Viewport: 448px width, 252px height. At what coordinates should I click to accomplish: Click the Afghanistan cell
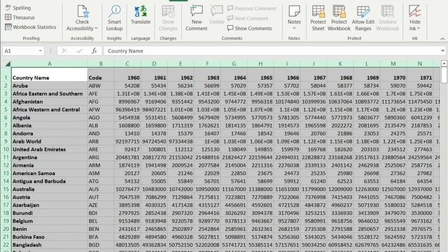50,101
